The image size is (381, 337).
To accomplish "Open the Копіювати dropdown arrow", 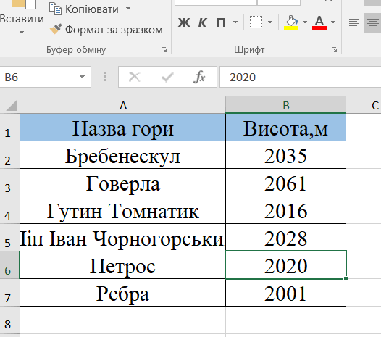I will click(128, 9).
